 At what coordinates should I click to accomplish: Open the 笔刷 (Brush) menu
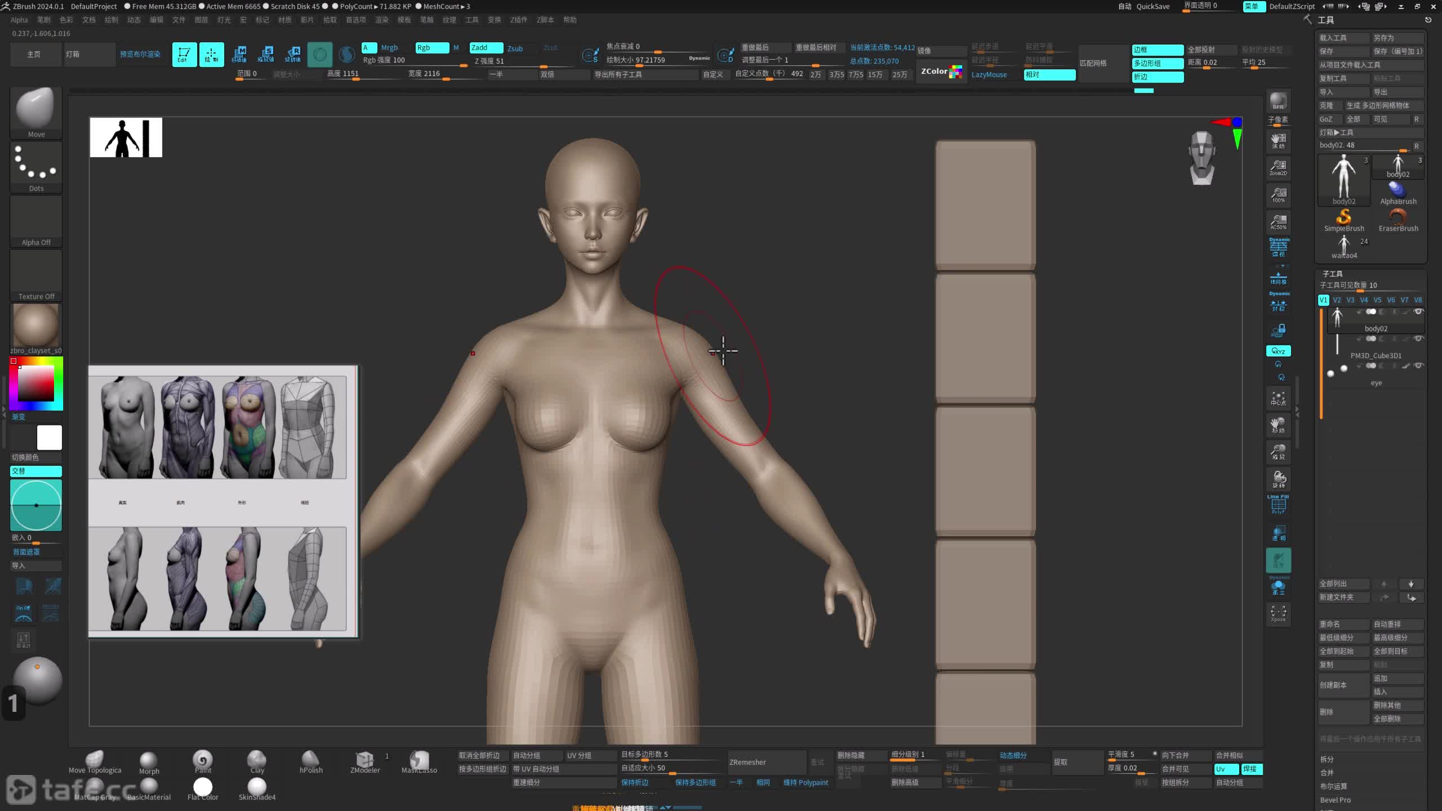(x=43, y=20)
